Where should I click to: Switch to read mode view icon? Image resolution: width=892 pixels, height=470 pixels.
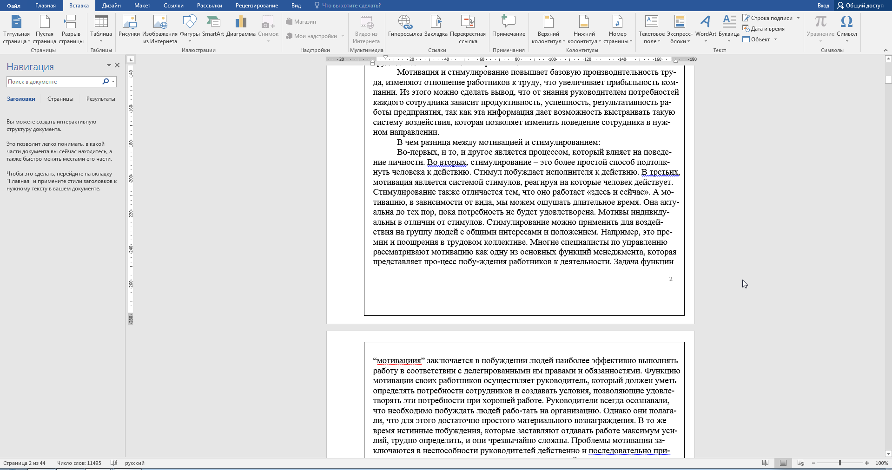[765, 463]
